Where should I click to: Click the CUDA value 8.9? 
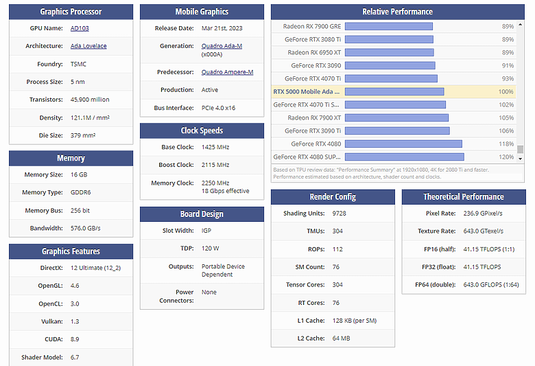click(x=75, y=339)
